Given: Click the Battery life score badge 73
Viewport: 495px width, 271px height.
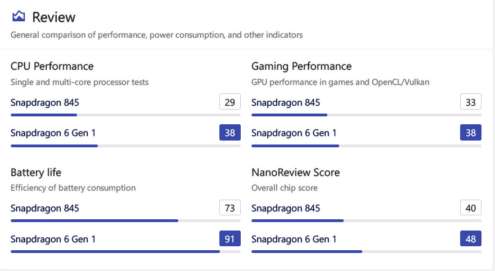Looking at the screenshot, I should 229,207.
